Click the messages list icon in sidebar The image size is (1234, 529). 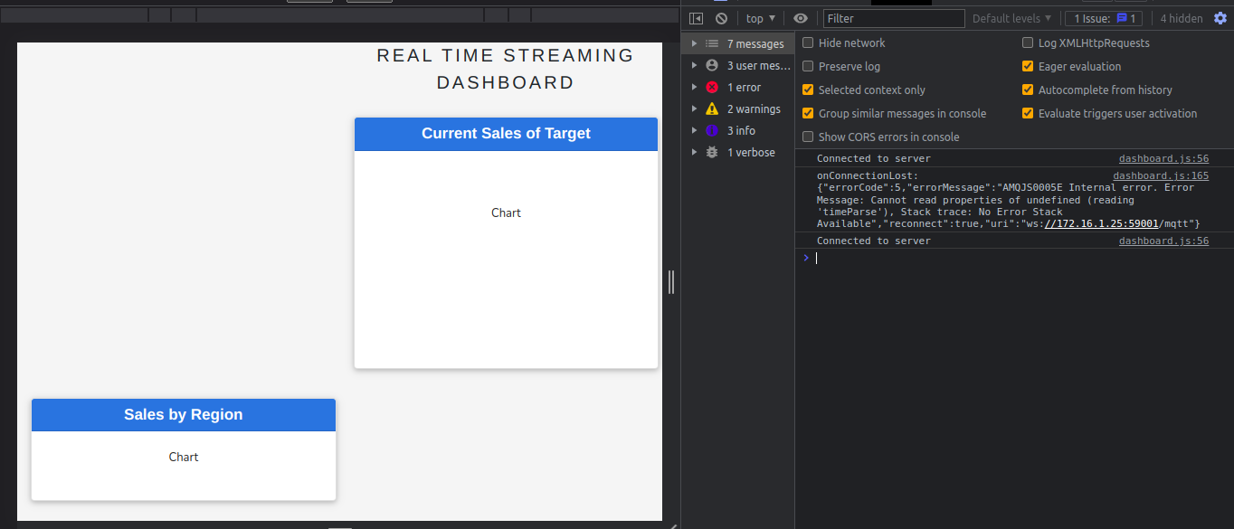tap(712, 43)
